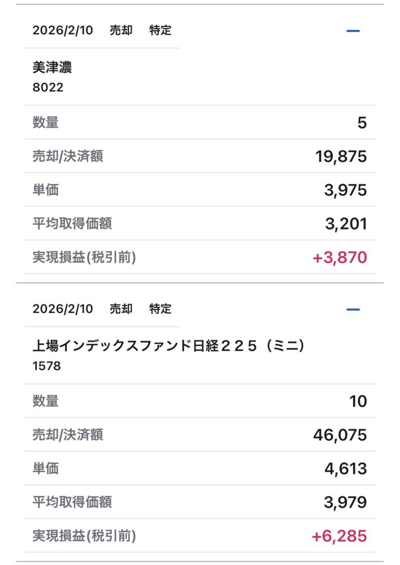Image resolution: width=400 pixels, height=565 pixels.
Task: Click the 数量 label in the 美津濃 card
Action: (46, 122)
